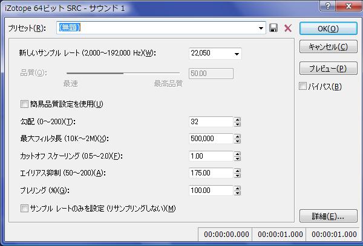Click the プレビュー button

(329, 68)
